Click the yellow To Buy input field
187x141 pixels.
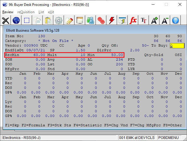pyautogui.click(x=177, y=46)
